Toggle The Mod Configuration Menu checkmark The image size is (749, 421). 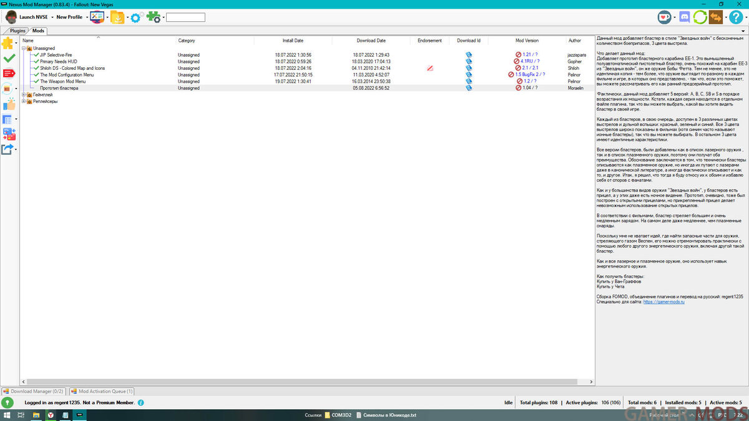36,75
